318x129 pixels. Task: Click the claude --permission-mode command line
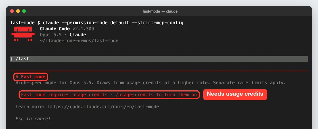[x=97, y=23]
